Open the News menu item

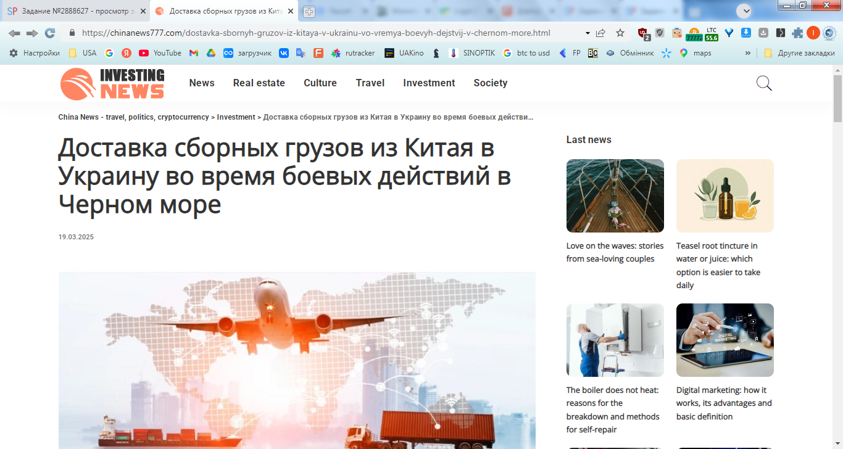click(x=202, y=83)
